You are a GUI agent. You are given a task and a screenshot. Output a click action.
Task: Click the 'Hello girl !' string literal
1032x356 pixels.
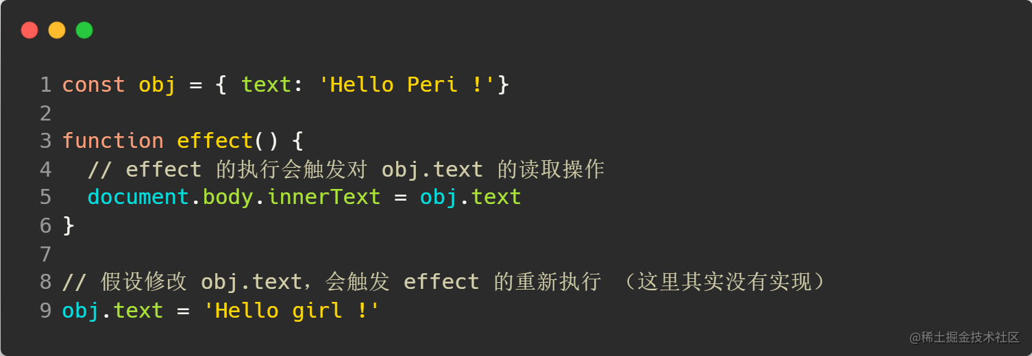coord(291,311)
